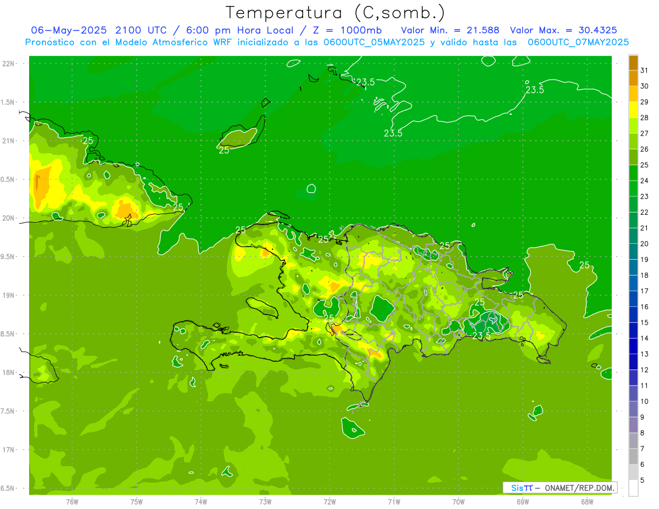Click the legend value 5

tap(643, 480)
